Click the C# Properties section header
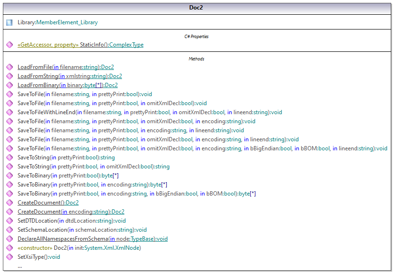395x275 pixels. pos(196,36)
